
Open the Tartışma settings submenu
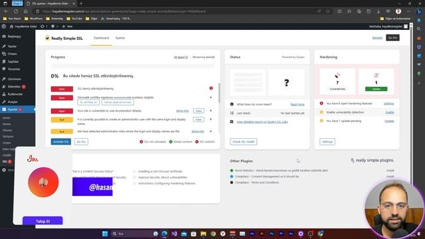pos(8,137)
